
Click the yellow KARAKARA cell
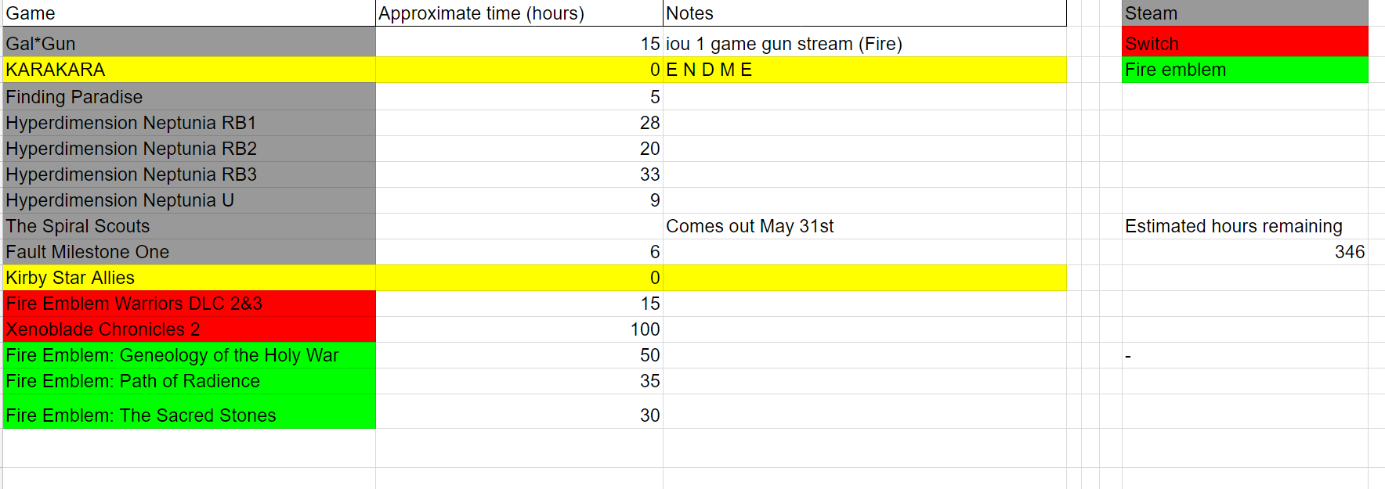tap(189, 70)
